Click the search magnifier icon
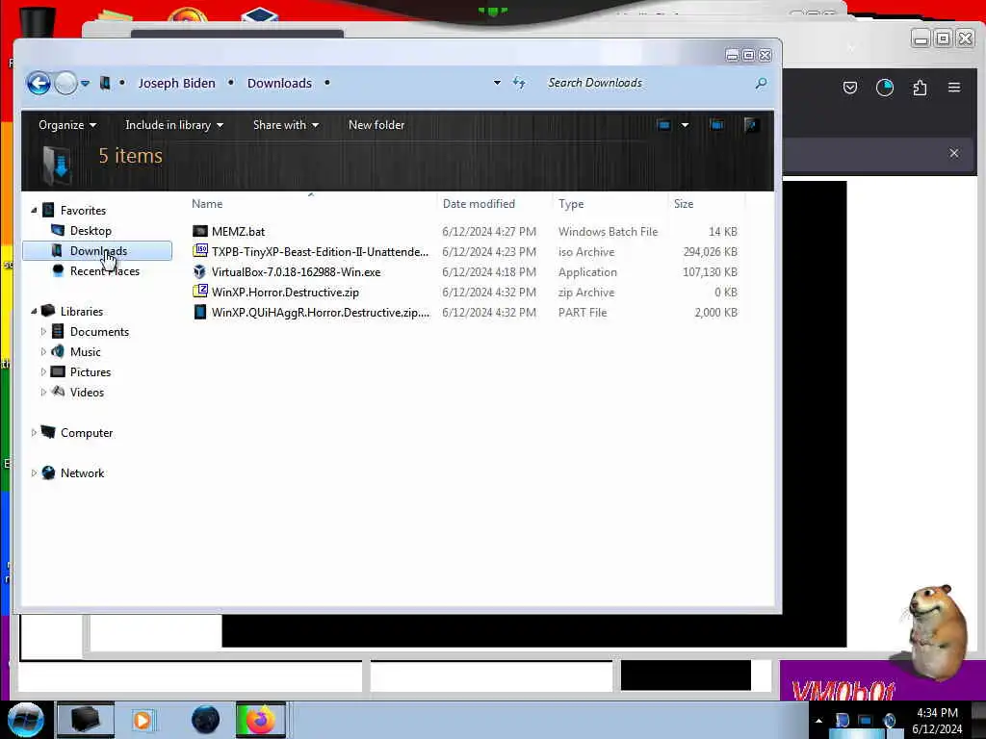This screenshot has width=986, height=739. [761, 83]
